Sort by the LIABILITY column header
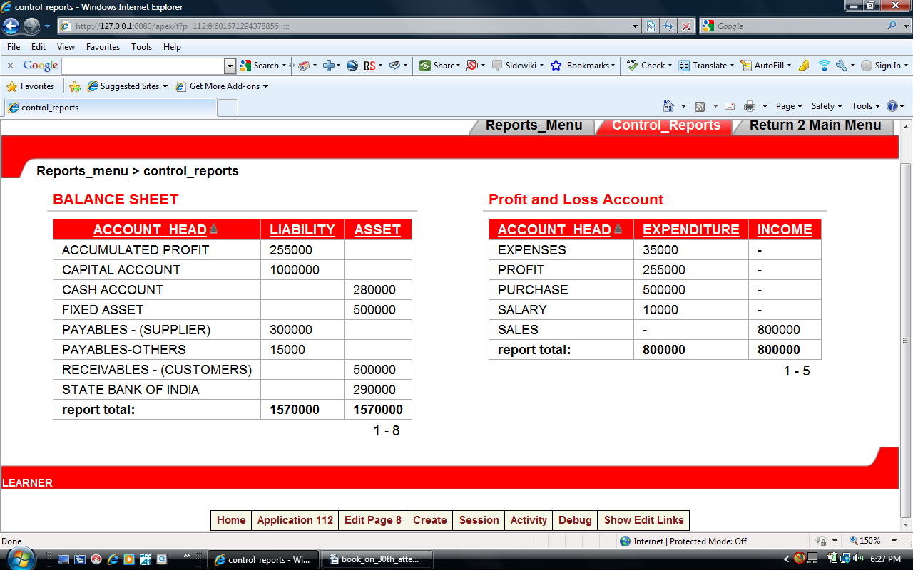Screen dimensions: 913x570 (x=302, y=229)
